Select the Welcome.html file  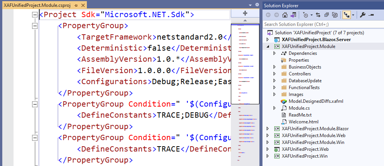pos(303,122)
